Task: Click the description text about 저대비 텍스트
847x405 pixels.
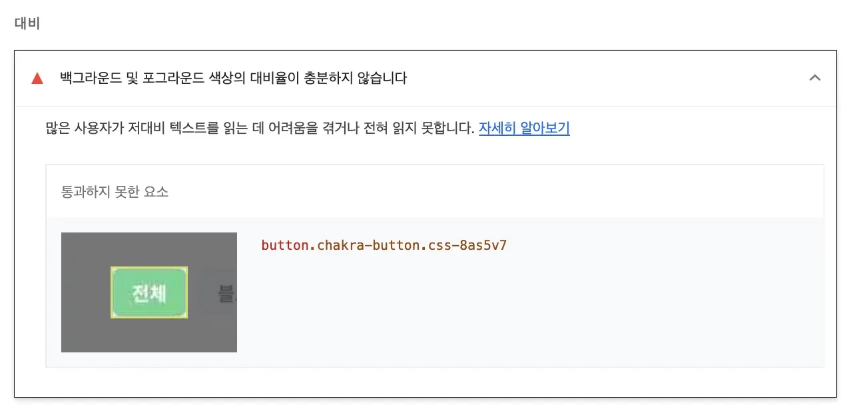Action: coord(260,129)
